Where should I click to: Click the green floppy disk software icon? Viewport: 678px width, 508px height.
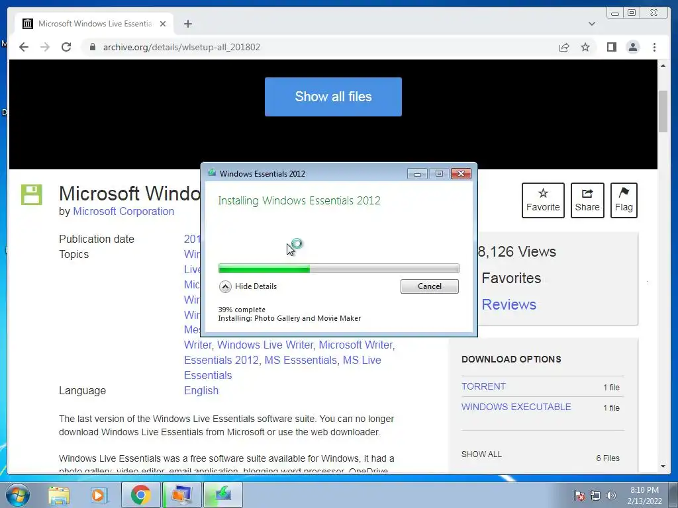tap(32, 194)
